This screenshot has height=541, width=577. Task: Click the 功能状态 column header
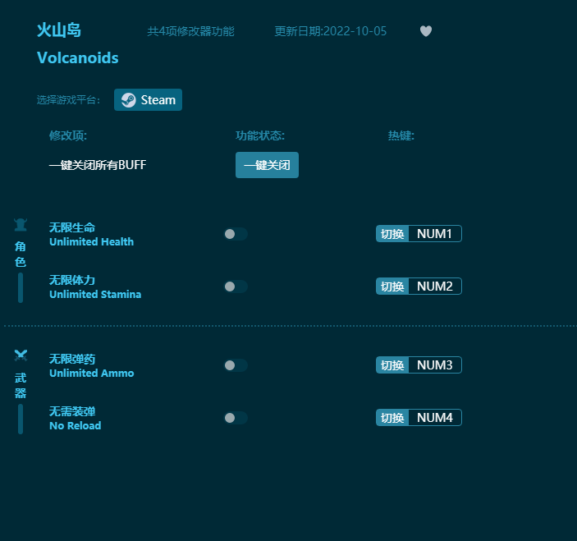coord(260,135)
